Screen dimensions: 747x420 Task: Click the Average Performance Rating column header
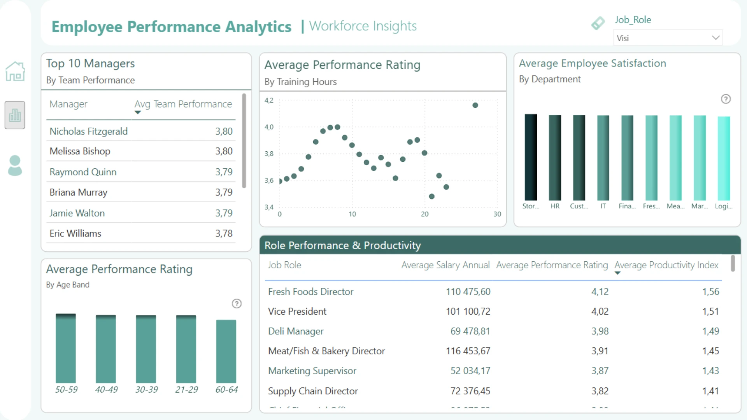click(x=552, y=265)
